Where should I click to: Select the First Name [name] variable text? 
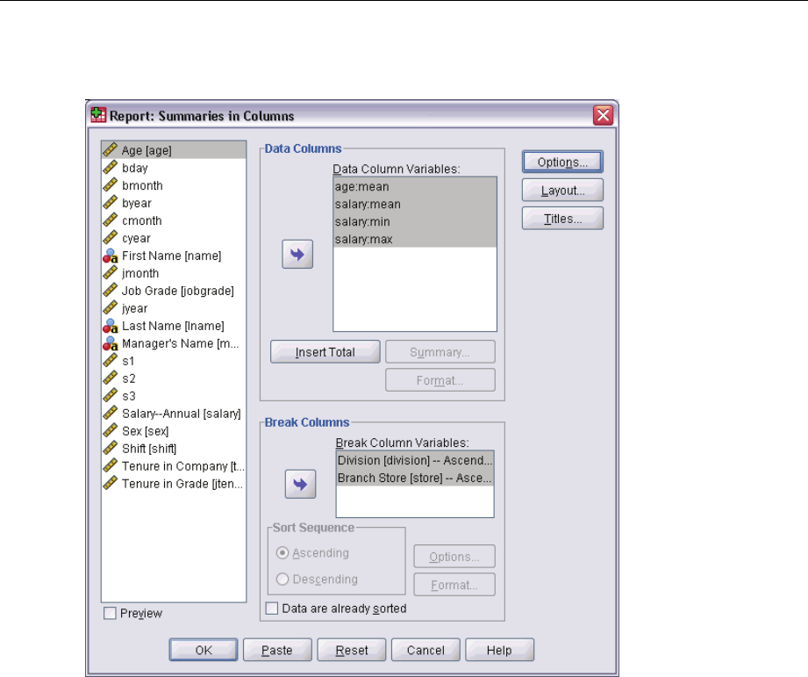(172, 256)
